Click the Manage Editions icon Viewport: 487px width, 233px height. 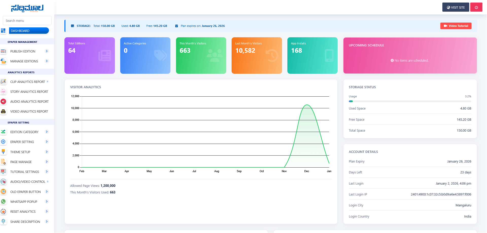point(4,61)
